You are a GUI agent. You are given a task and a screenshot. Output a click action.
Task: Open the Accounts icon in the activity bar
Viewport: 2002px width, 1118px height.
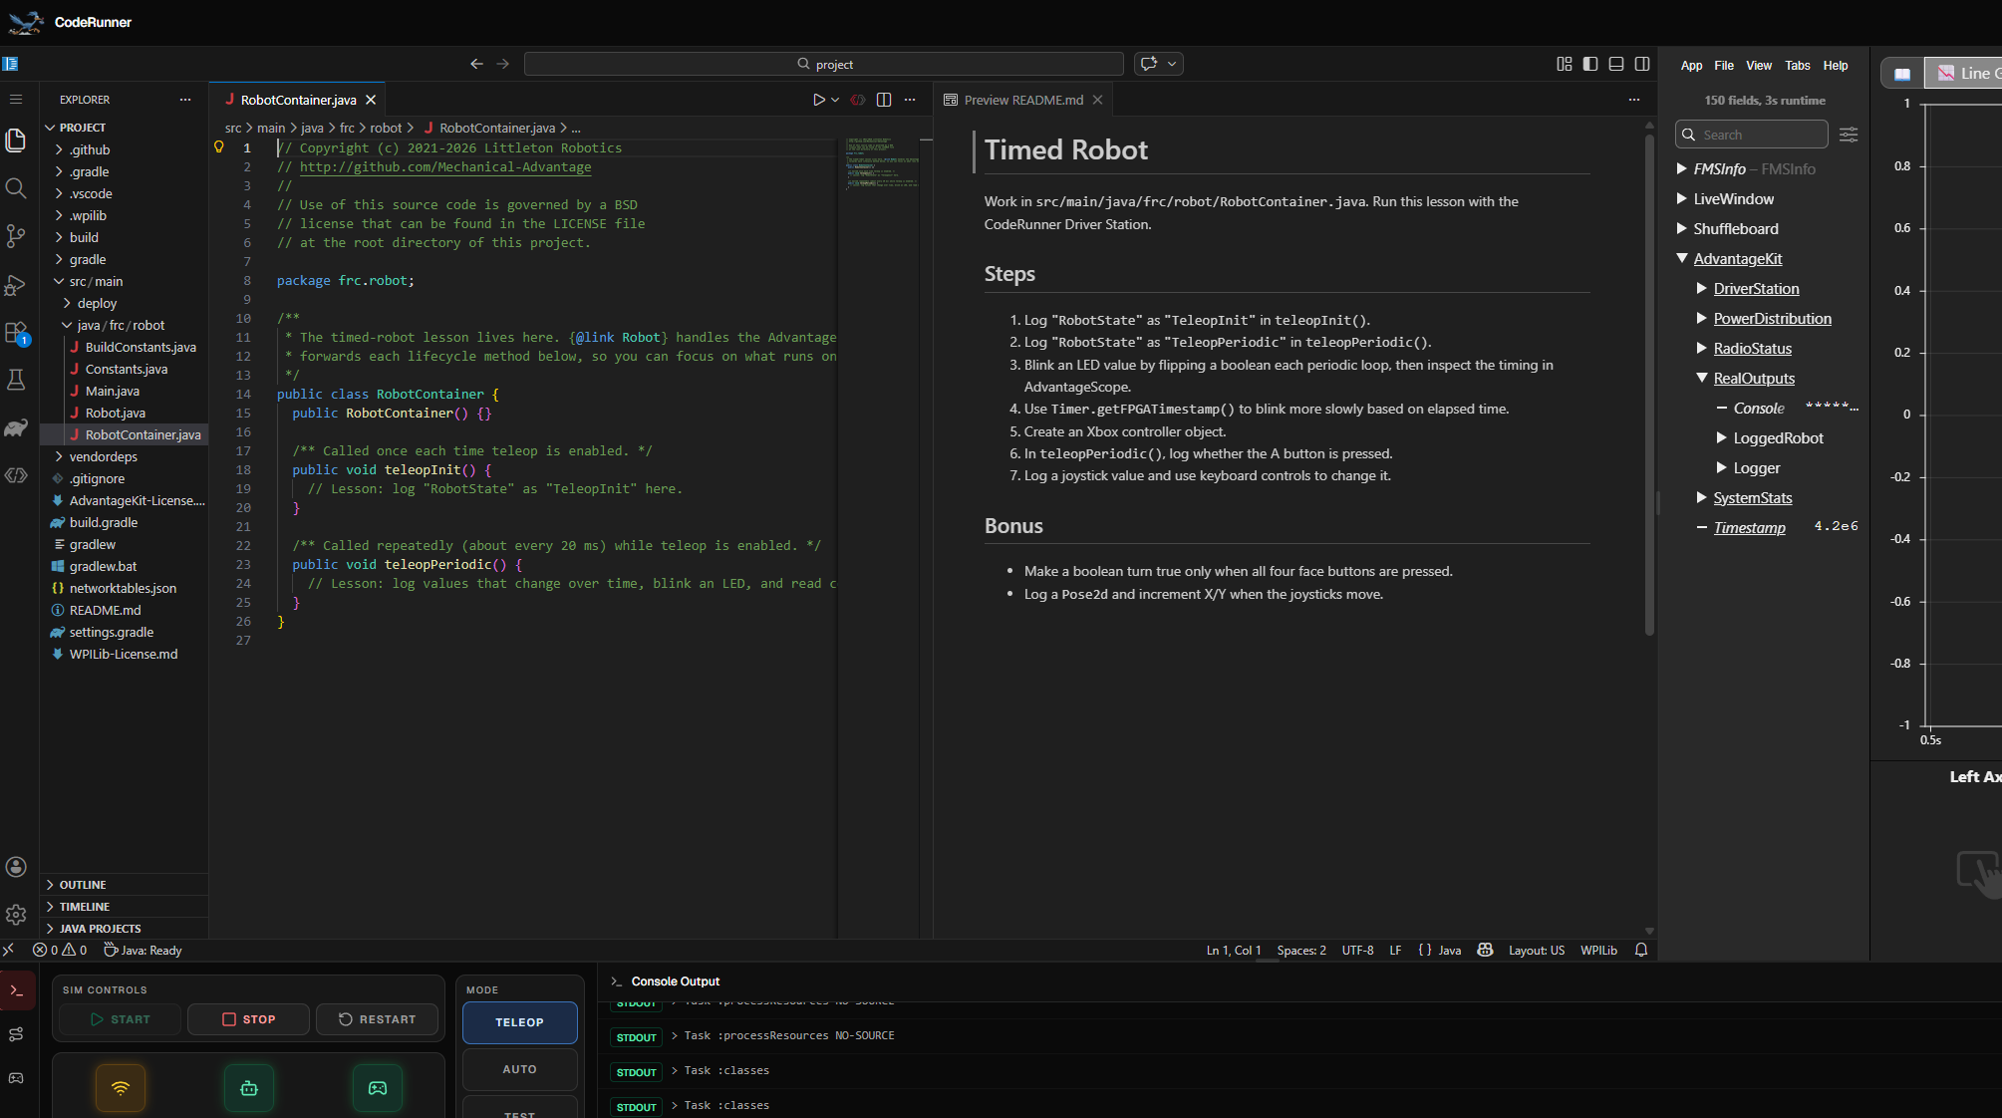pyautogui.click(x=16, y=867)
